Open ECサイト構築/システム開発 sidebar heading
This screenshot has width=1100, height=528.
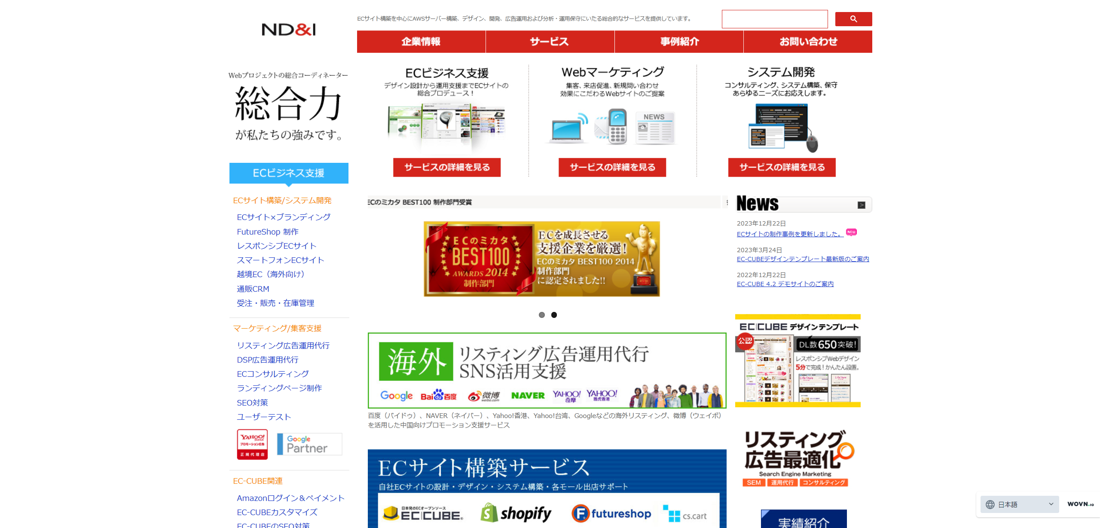pos(282,201)
